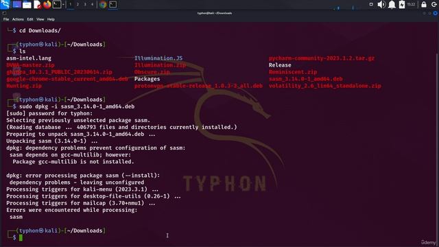Select the Chrome taskbar window button

[x=103, y=5]
